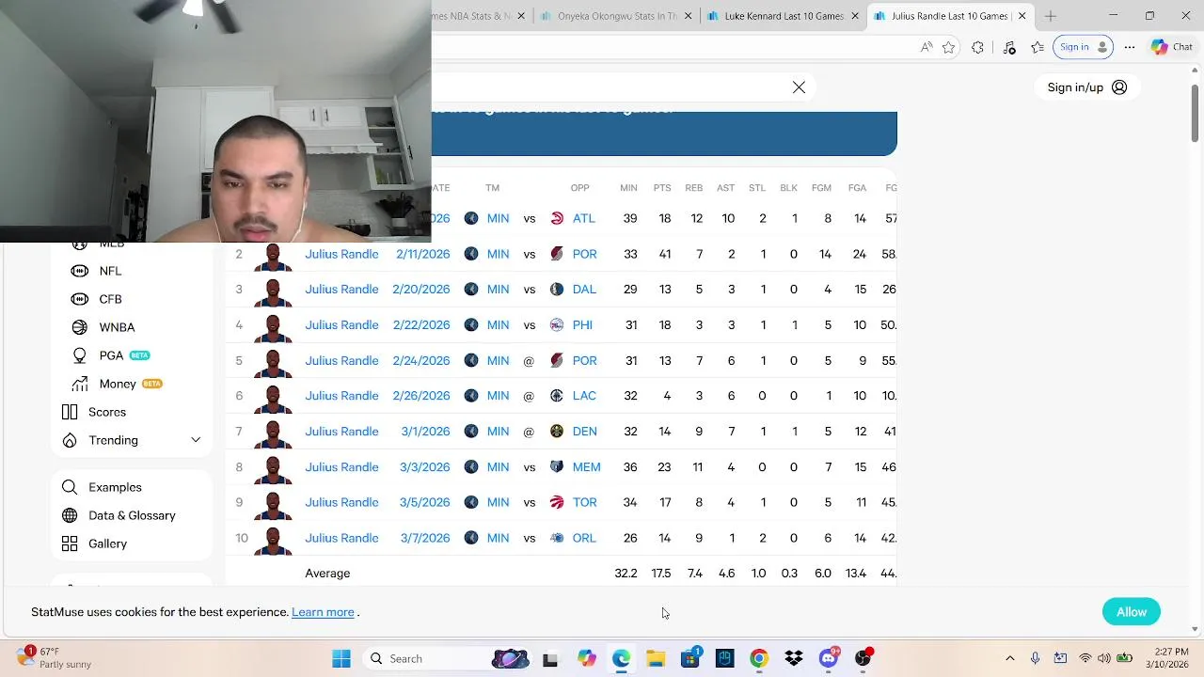The height and width of the screenshot is (677, 1204).
Task: Open the PGA beta section
Action: (x=111, y=355)
